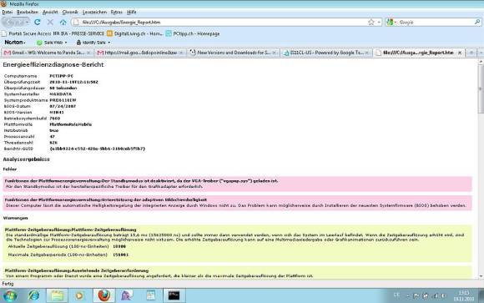484x303 pixels.
Task: Open the Bearbeiten menu
Action: coord(28,12)
